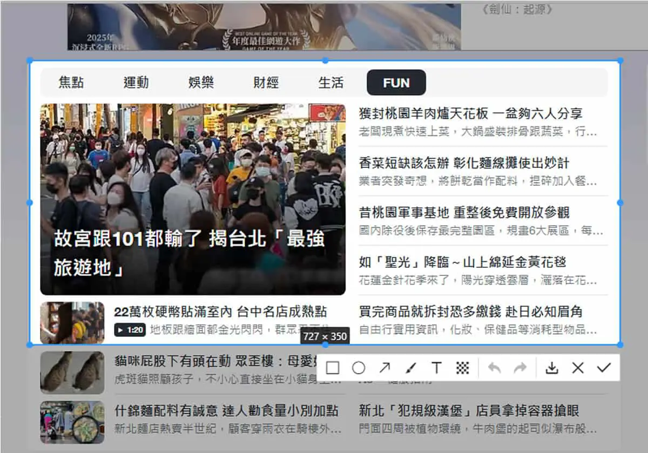Open the 故宮跟101都輸了 headline story
This screenshot has height=453, width=648.
point(189,254)
